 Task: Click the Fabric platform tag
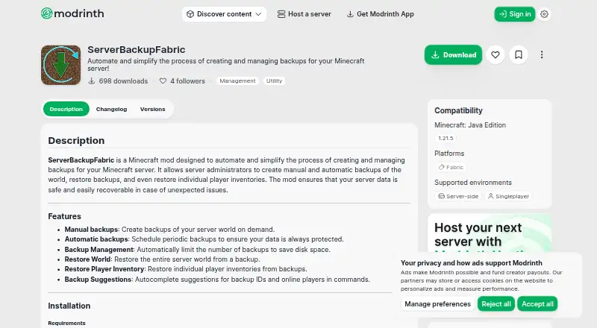click(451, 167)
